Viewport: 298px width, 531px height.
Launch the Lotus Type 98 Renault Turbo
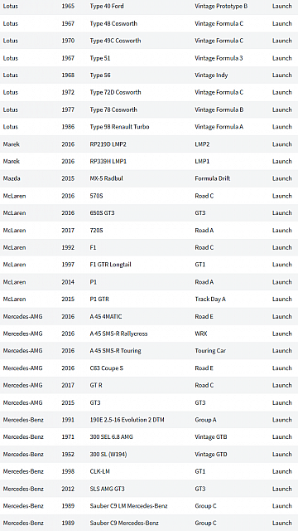click(281, 127)
